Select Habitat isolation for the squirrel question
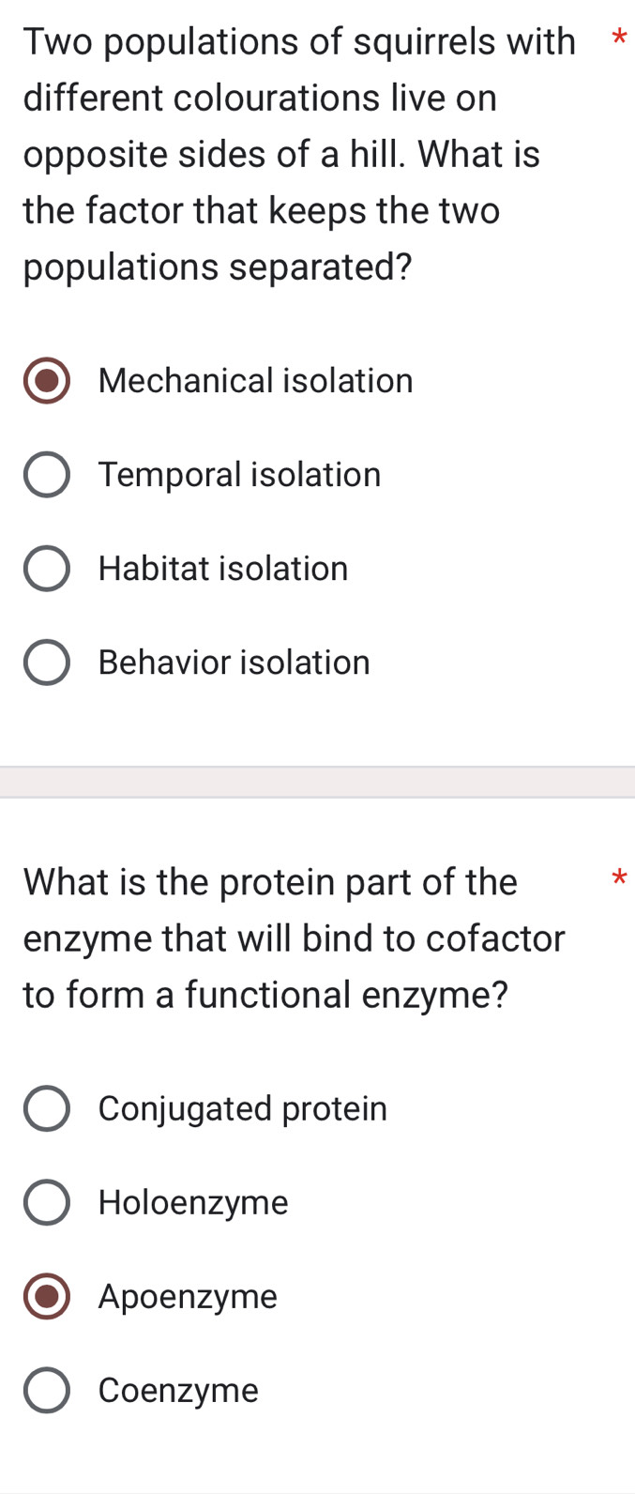 pos(46,568)
